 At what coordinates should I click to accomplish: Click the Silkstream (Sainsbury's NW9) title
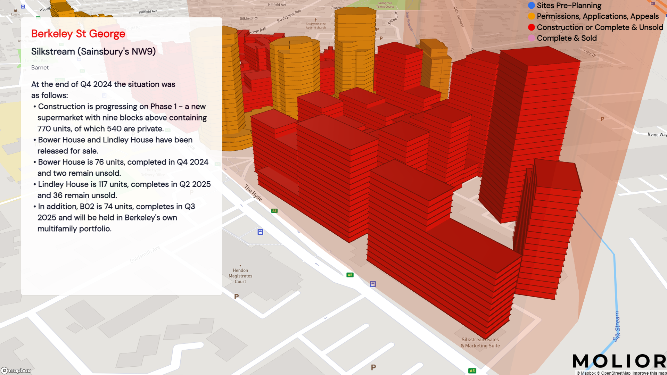point(93,51)
